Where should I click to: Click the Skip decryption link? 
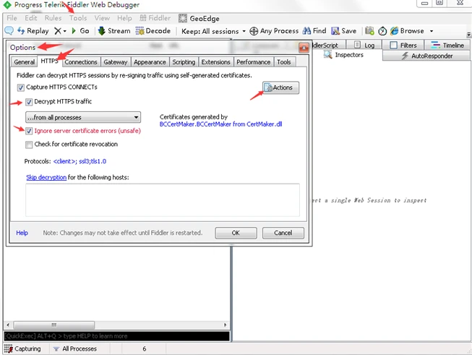coord(46,177)
